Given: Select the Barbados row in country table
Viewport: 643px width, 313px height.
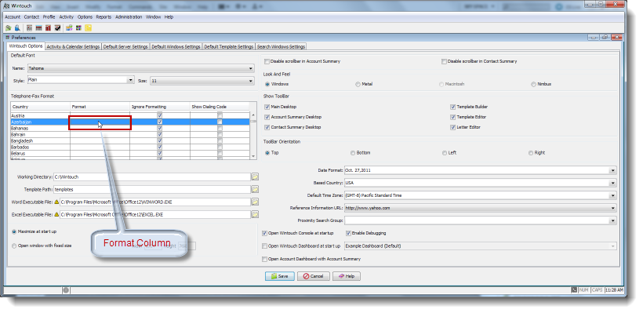Looking at the screenshot, I should (x=130, y=147).
